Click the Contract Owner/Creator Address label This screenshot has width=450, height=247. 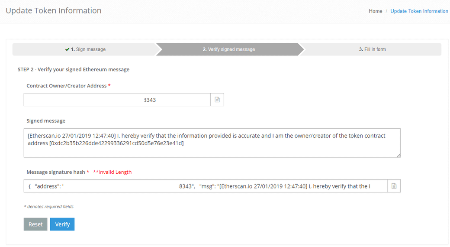pyautogui.click(x=67, y=86)
